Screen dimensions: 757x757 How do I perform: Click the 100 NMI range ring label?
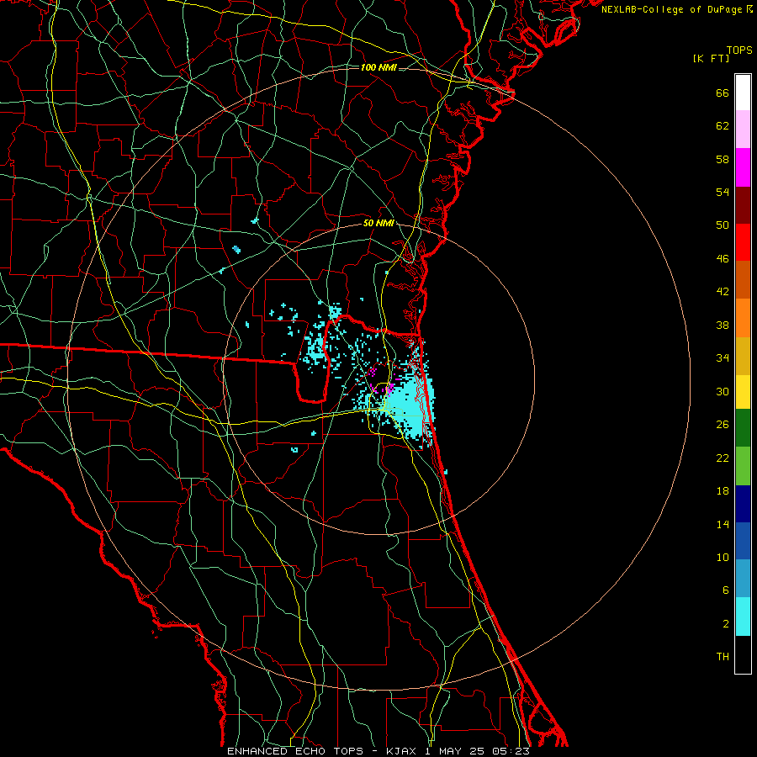[x=378, y=67]
